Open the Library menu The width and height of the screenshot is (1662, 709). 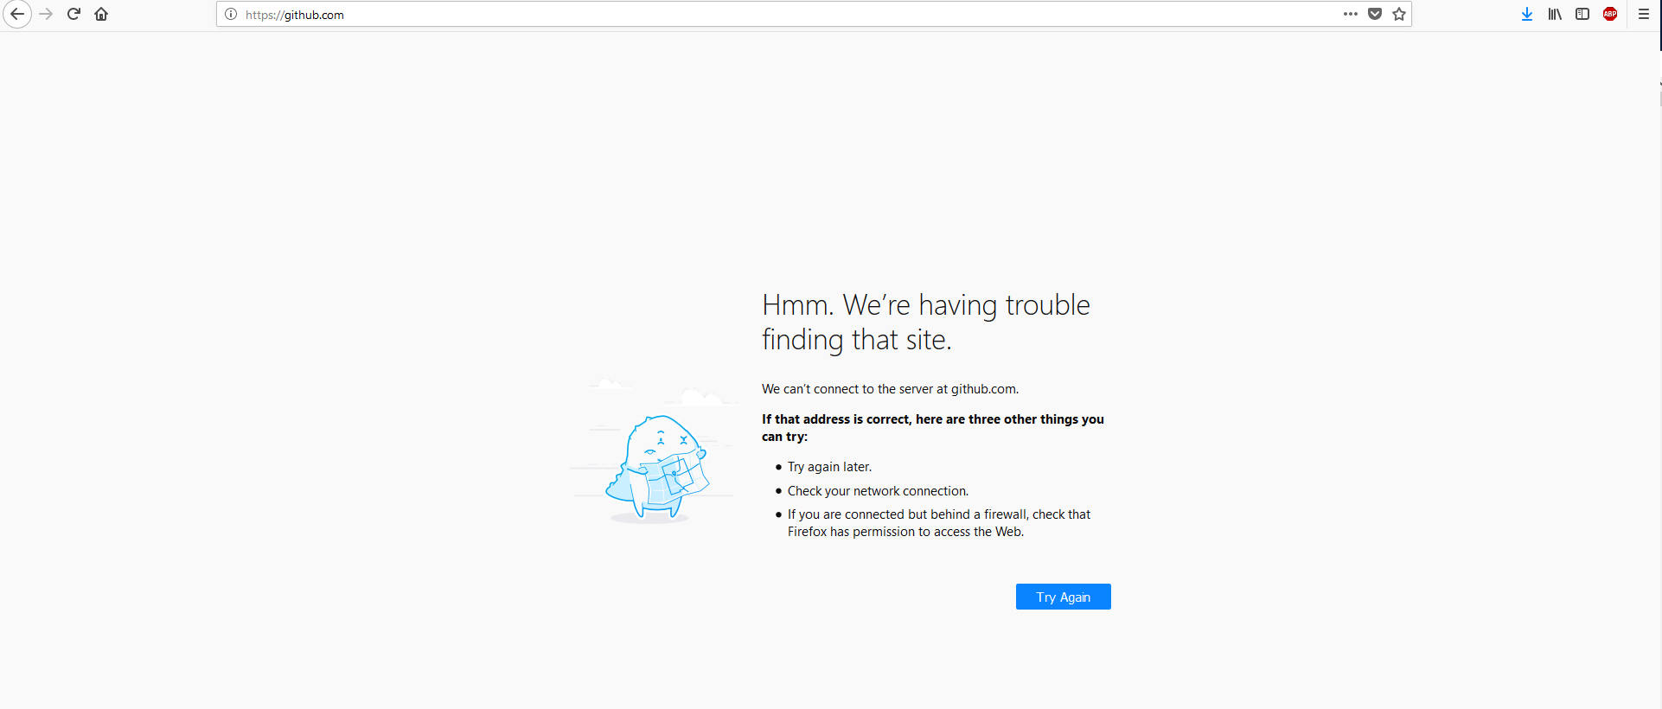(x=1555, y=14)
